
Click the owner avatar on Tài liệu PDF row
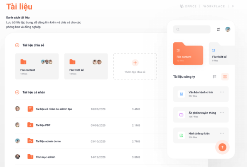pyautogui.click(x=17, y=125)
